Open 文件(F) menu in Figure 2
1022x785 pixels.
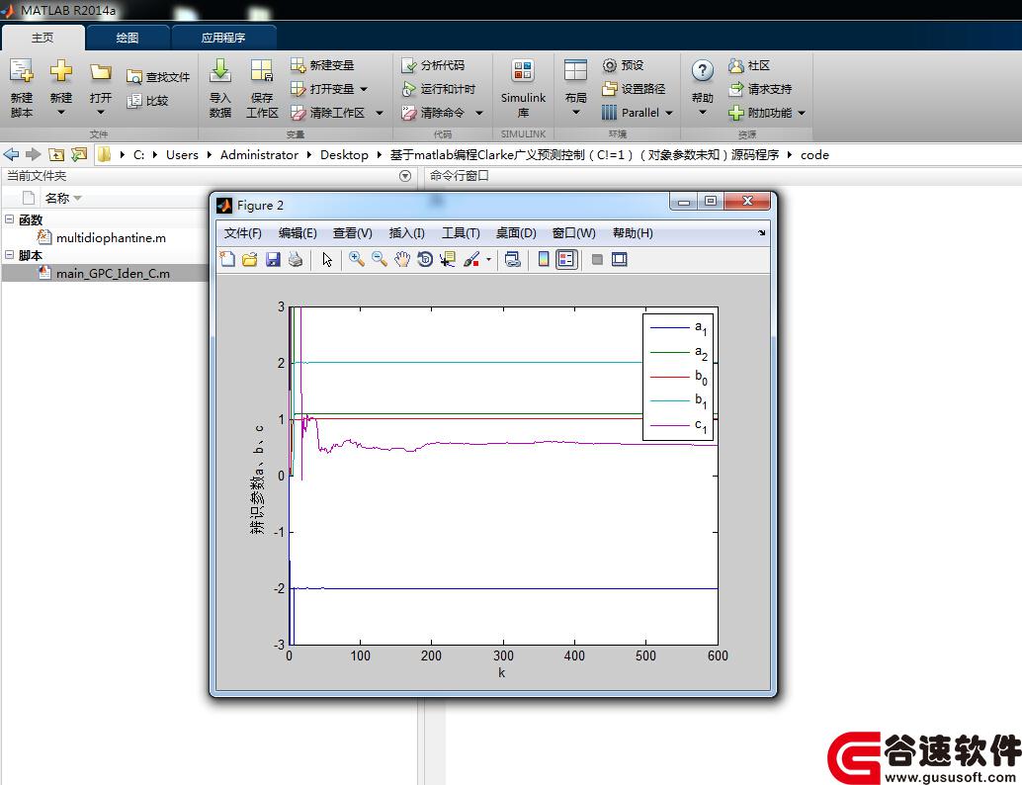242,232
